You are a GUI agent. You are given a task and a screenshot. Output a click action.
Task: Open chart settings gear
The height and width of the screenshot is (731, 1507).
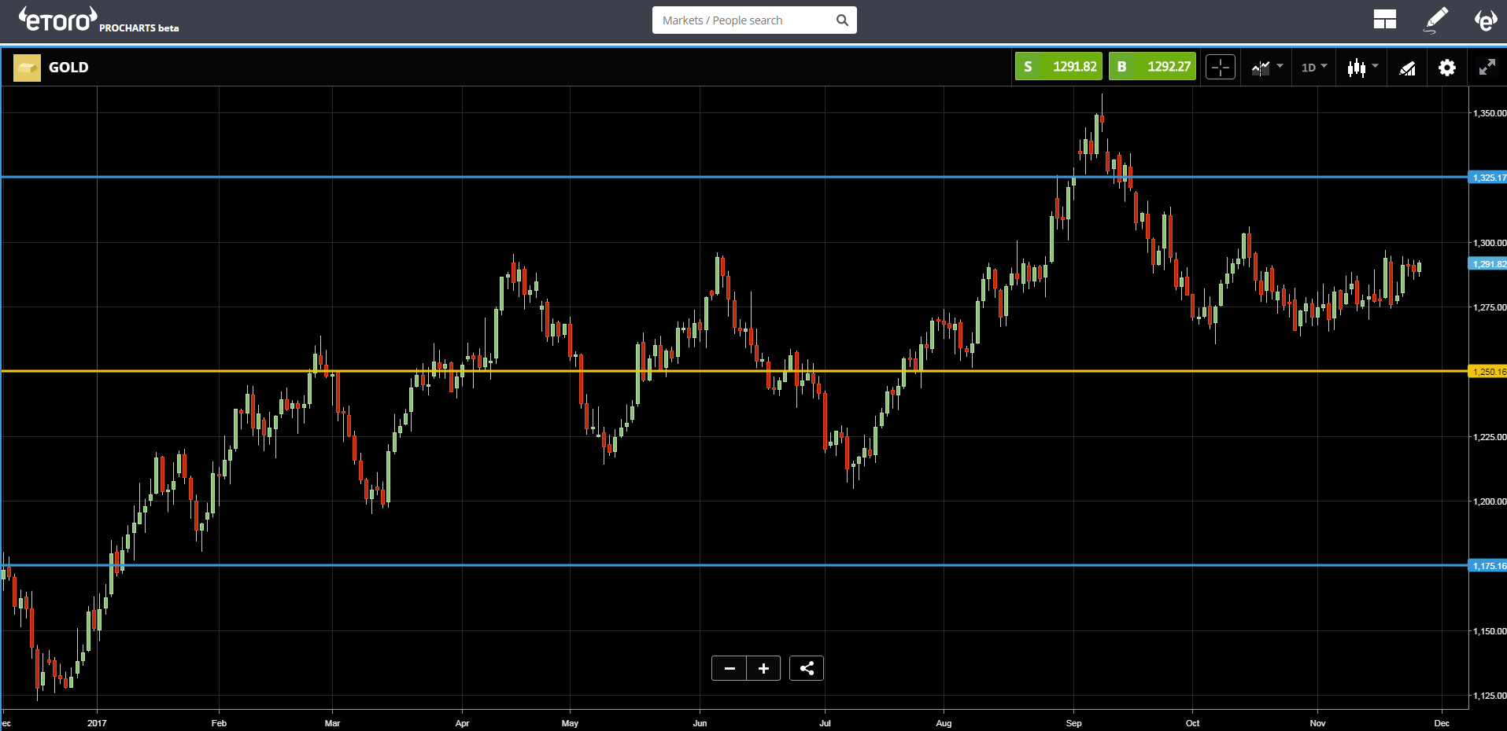click(1446, 68)
